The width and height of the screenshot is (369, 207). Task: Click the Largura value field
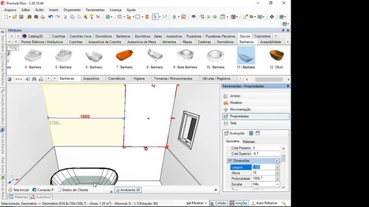pyautogui.click(x=263, y=167)
